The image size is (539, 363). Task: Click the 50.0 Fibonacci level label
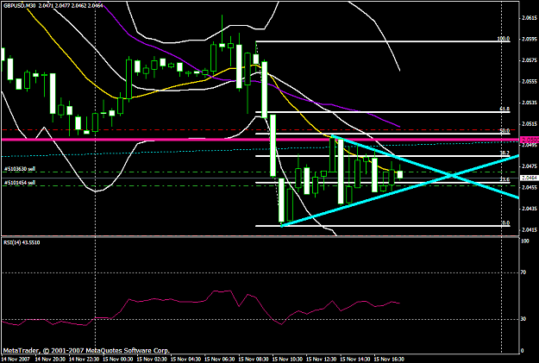click(505, 130)
